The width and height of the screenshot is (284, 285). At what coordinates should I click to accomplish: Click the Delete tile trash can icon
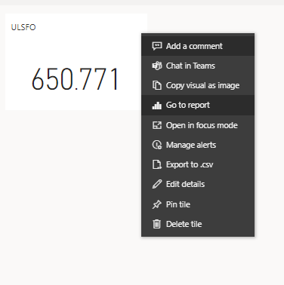click(x=157, y=224)
